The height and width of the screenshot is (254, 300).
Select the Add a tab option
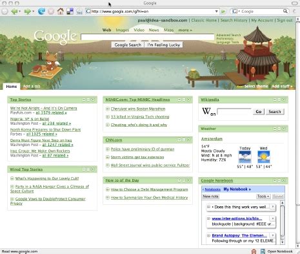[x=32, y=86]
